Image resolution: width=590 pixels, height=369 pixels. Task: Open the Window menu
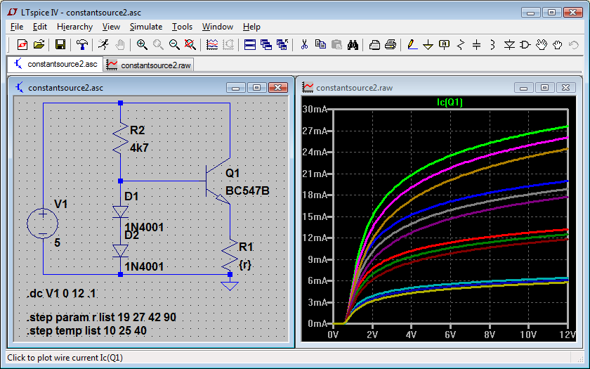[218, 27]
